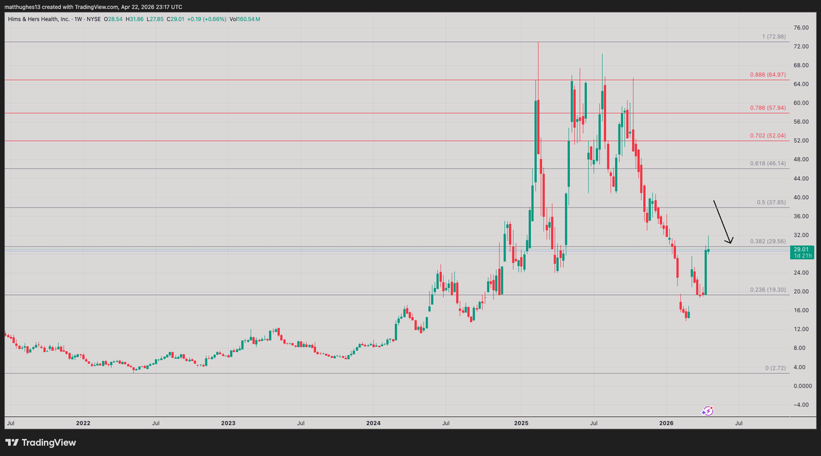Click the 2023 label on time axis
Screen dimensions: 821x456
[228, 424]
